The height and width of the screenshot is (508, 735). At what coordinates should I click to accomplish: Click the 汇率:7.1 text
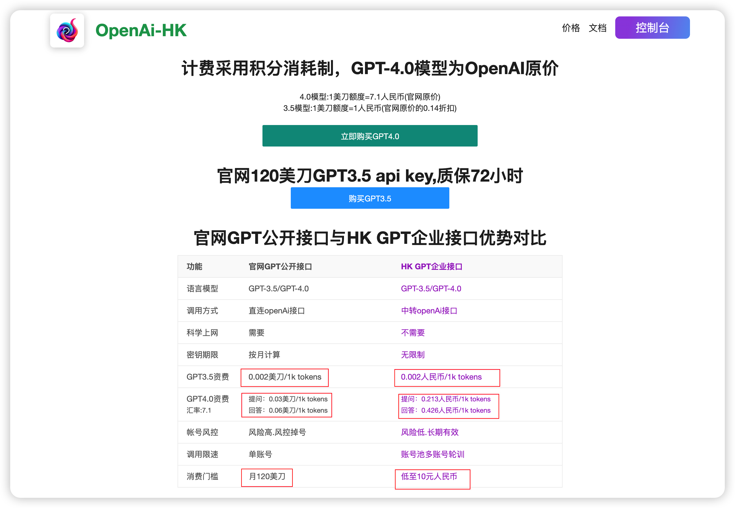tap(199, 410)
